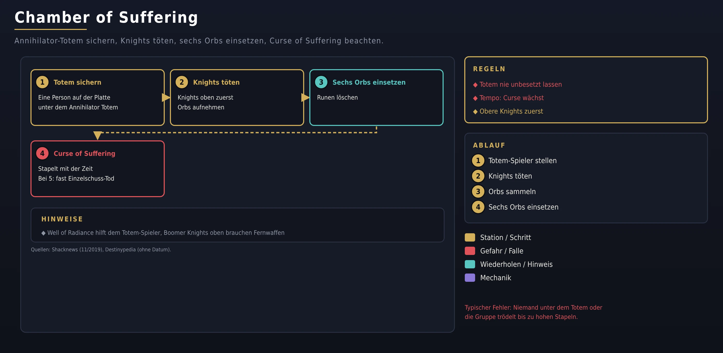Viewport: 723px width, 353px height.
Task: Click Ablauf step 4 circle icon
Action: click(478, 207)
